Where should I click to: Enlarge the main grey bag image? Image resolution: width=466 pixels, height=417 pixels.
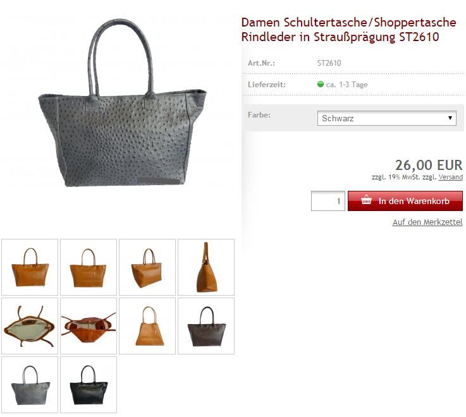123,103
